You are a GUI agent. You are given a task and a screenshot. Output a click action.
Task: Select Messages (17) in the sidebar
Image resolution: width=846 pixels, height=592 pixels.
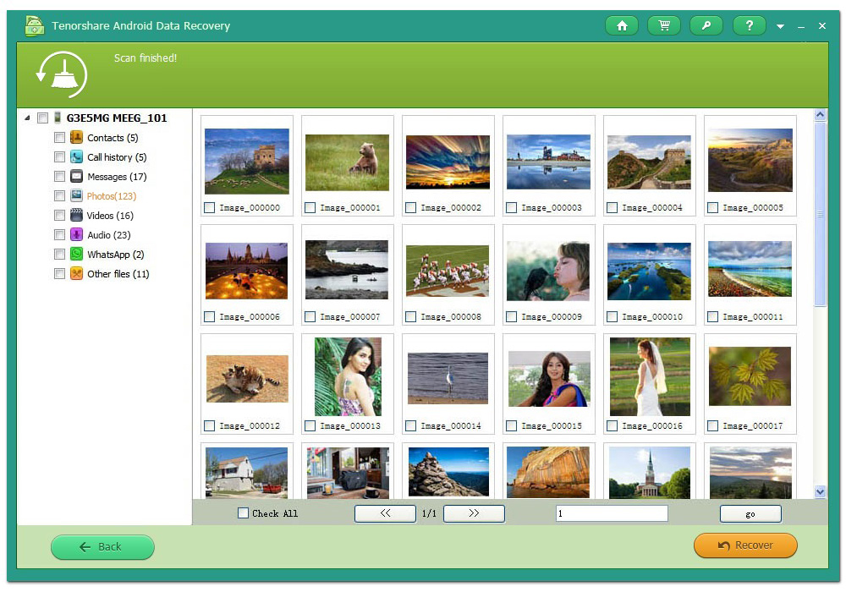(x=75, y=176)
